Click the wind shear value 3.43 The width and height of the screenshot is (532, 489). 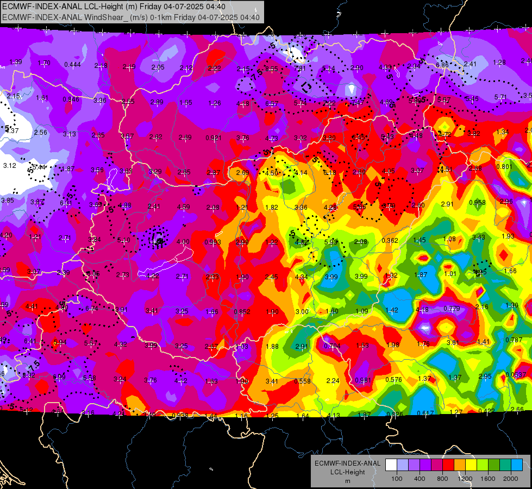coord(478,237)
